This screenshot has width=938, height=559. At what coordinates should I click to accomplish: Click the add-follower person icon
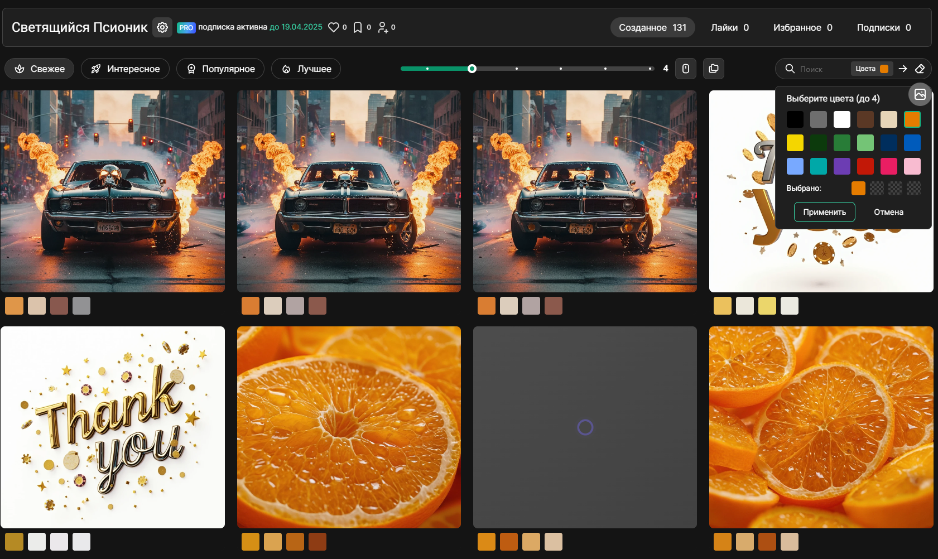pyautogui.click(x=383, y=27)
